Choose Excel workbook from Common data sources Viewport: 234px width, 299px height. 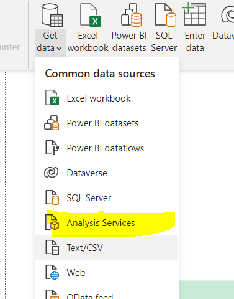(x=107, y=98)
